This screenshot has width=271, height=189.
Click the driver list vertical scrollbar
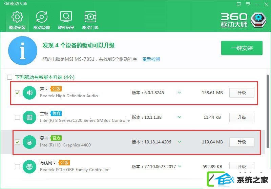(x=268, y=111)
